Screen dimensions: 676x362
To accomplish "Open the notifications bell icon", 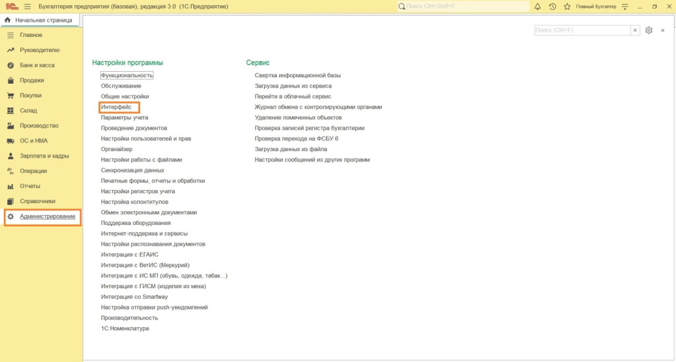I will pyautogui.click(x=537, y=6).
